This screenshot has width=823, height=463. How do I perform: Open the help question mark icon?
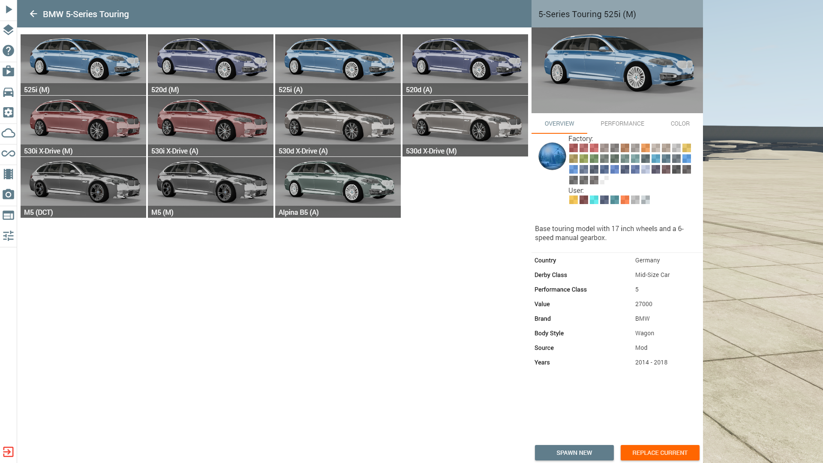[8, 51]
